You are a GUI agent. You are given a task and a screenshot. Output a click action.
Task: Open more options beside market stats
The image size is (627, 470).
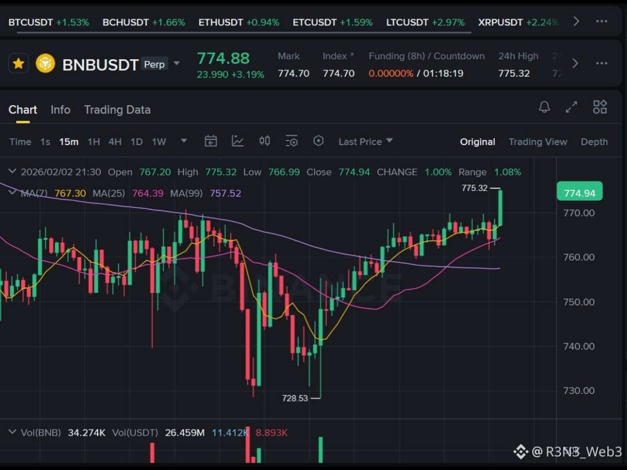(x=602, y=64)
